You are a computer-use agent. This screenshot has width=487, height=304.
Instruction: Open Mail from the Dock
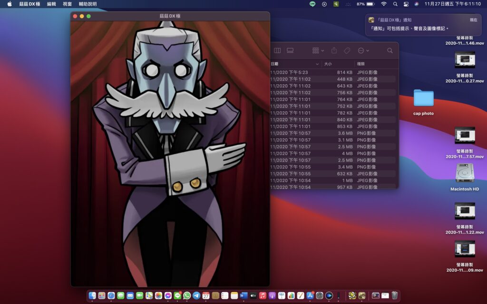tap(130, 295)
